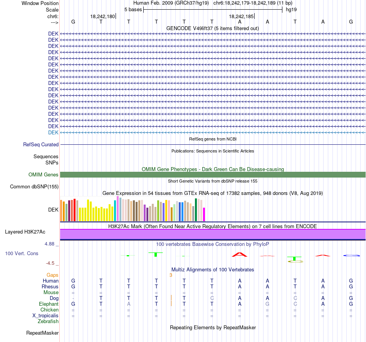
Task: Click the RepeatMasker track label
Action: [x=42, y=333]
